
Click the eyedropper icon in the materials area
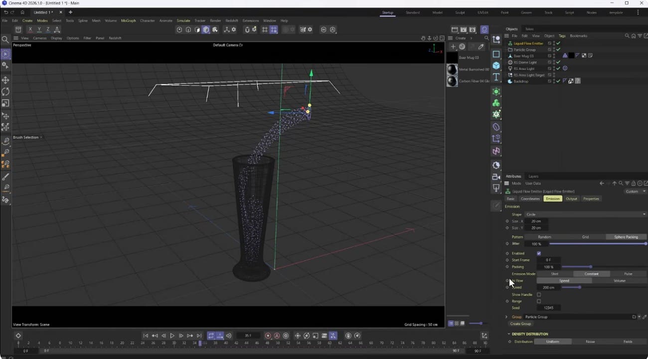tap(482, 46)
